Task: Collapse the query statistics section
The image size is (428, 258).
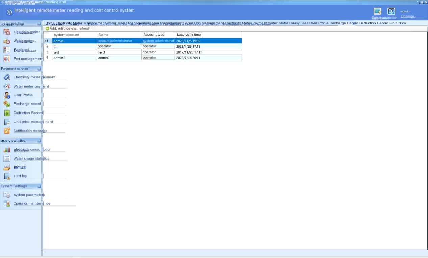Action: click(39, 141)
